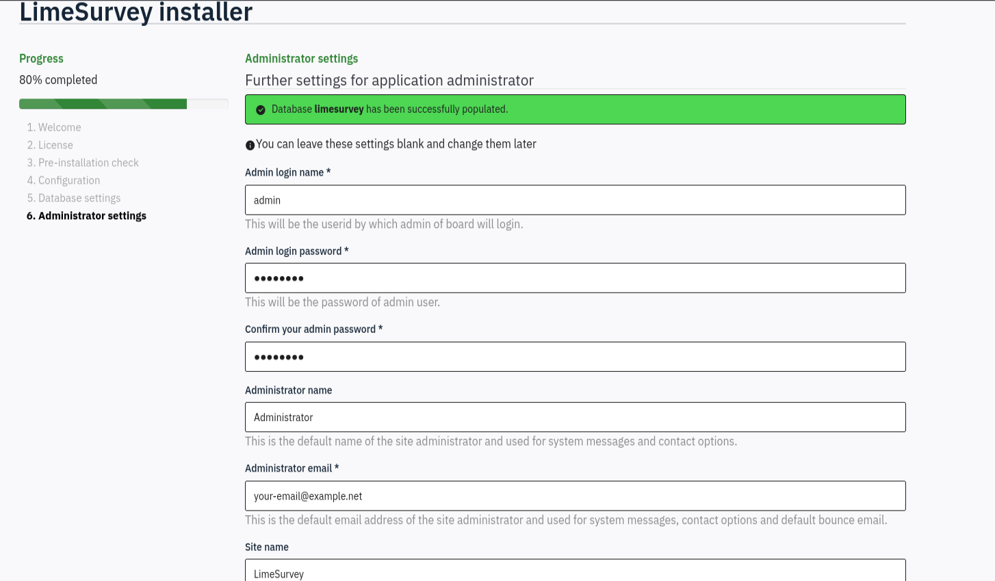Click the leave settings blank note text
This screenshot has width=995, height=581.
396,144
